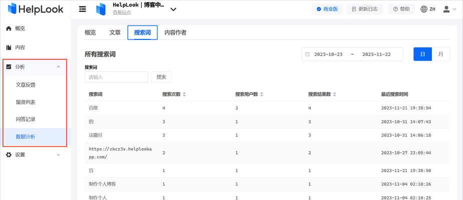The height and width of the screenshot is (200, 463).
Task: Click start date 2023-10-23 field
Action: pos(328,54)
